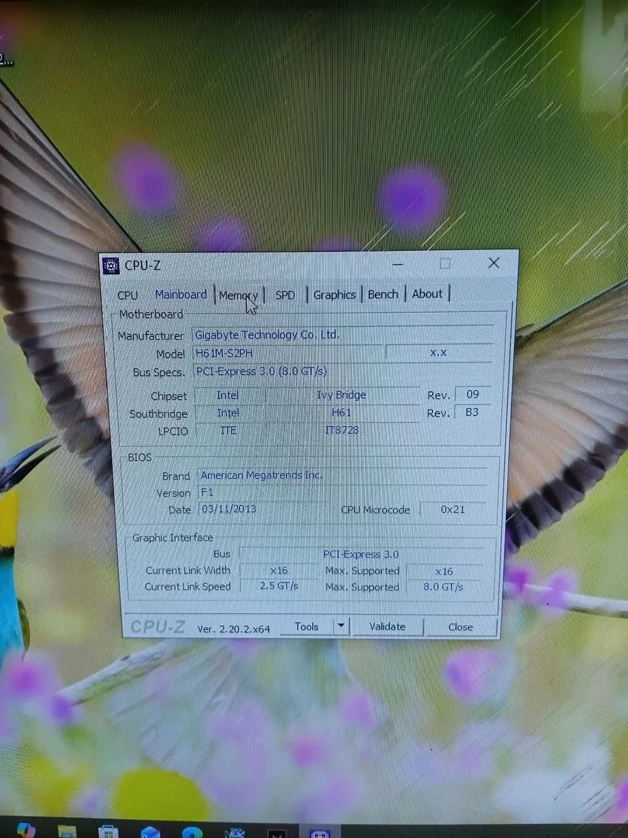Click the LPCIO vendor ITE field
Image resolution: width=628 pixels, height=838 pixels.
(x=228, y=431)
